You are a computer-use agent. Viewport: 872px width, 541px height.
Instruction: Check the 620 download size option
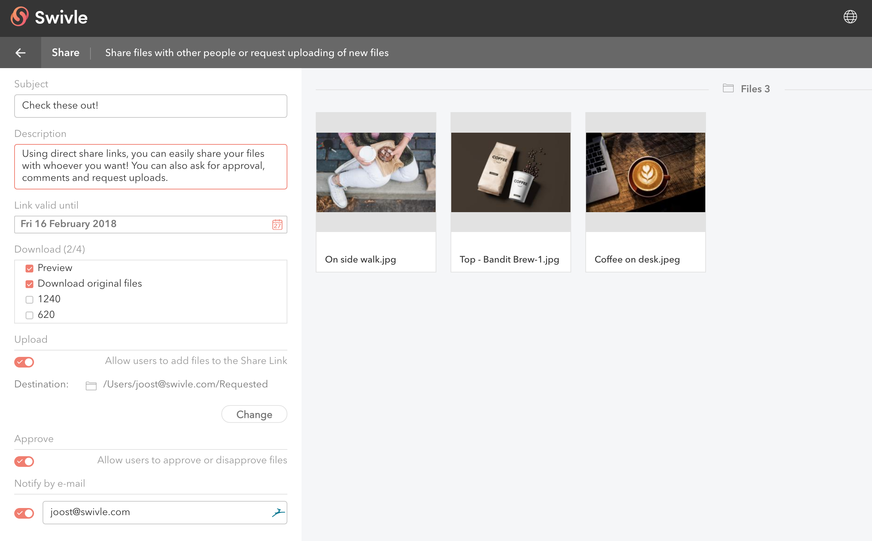(29, 315)
